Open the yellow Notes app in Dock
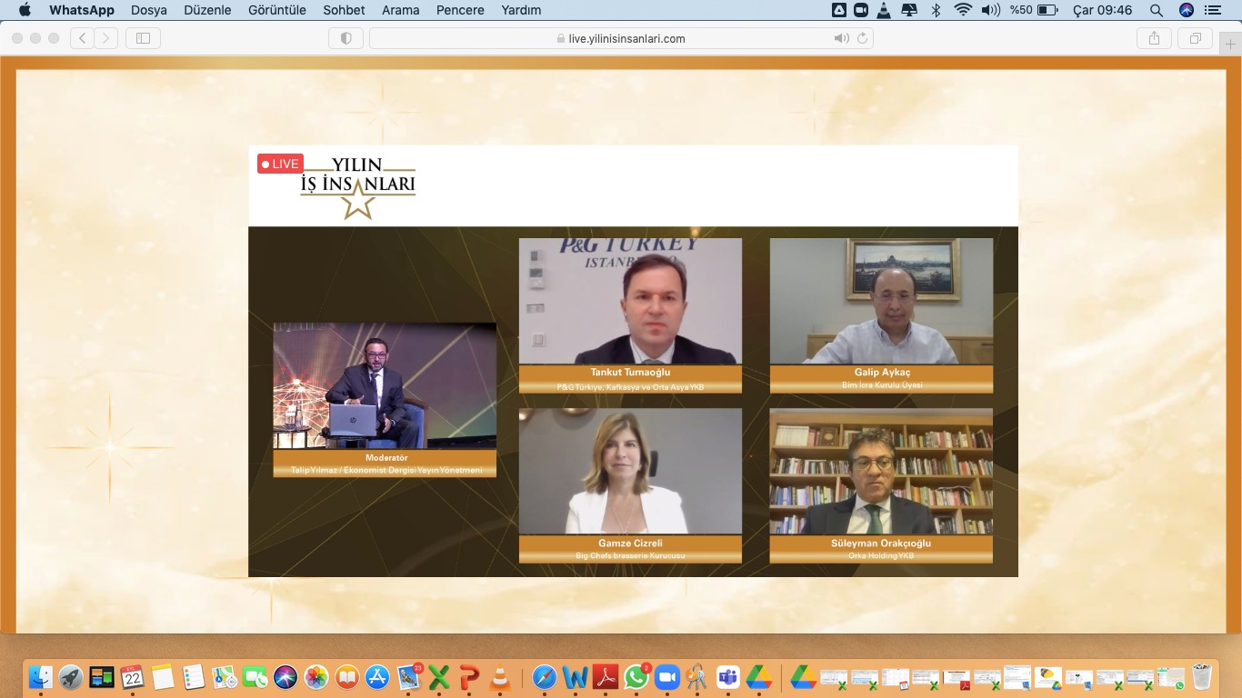Image resolution: width=1242 pixels, height=698 pixels. coord(163,677)
